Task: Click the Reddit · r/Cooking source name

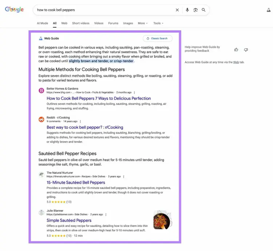Action: [58, 117]
